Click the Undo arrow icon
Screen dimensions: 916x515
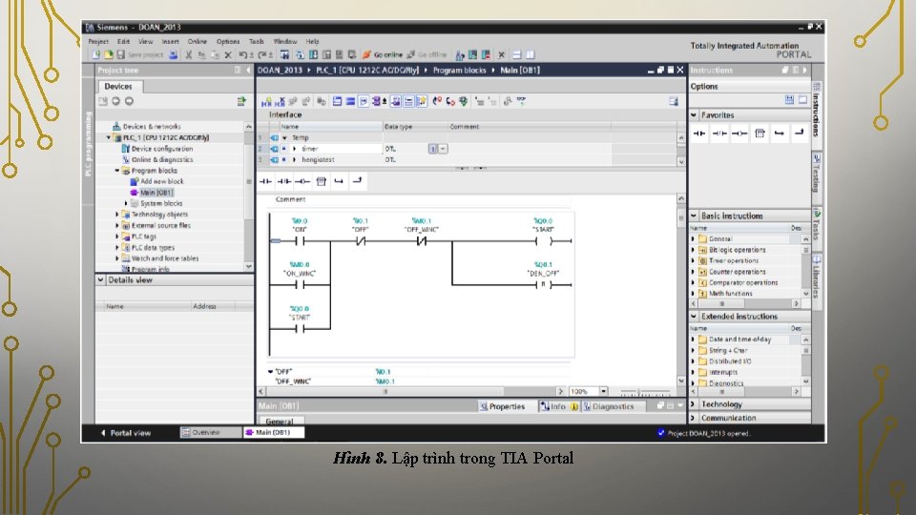click(243, 55)
